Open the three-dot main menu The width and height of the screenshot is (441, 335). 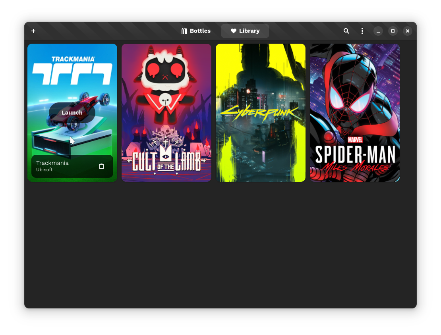point(362,31)
